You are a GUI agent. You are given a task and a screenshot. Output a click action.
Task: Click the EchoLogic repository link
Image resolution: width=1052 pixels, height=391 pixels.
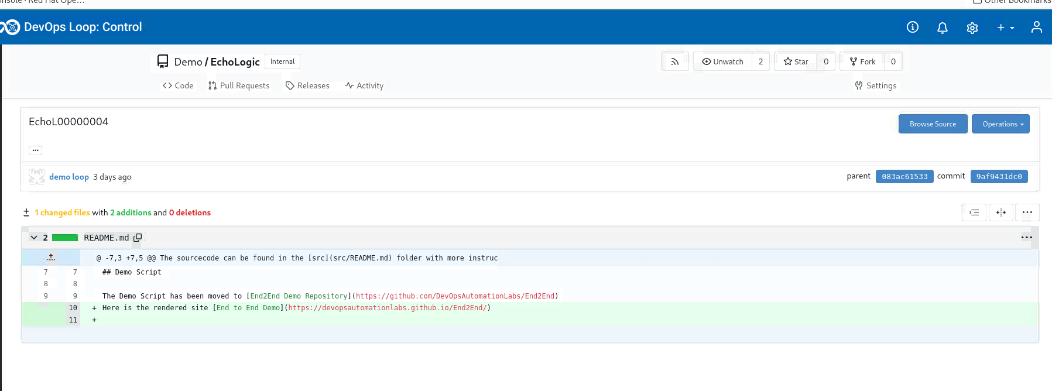pyautogui.click(x=235, y=62)
